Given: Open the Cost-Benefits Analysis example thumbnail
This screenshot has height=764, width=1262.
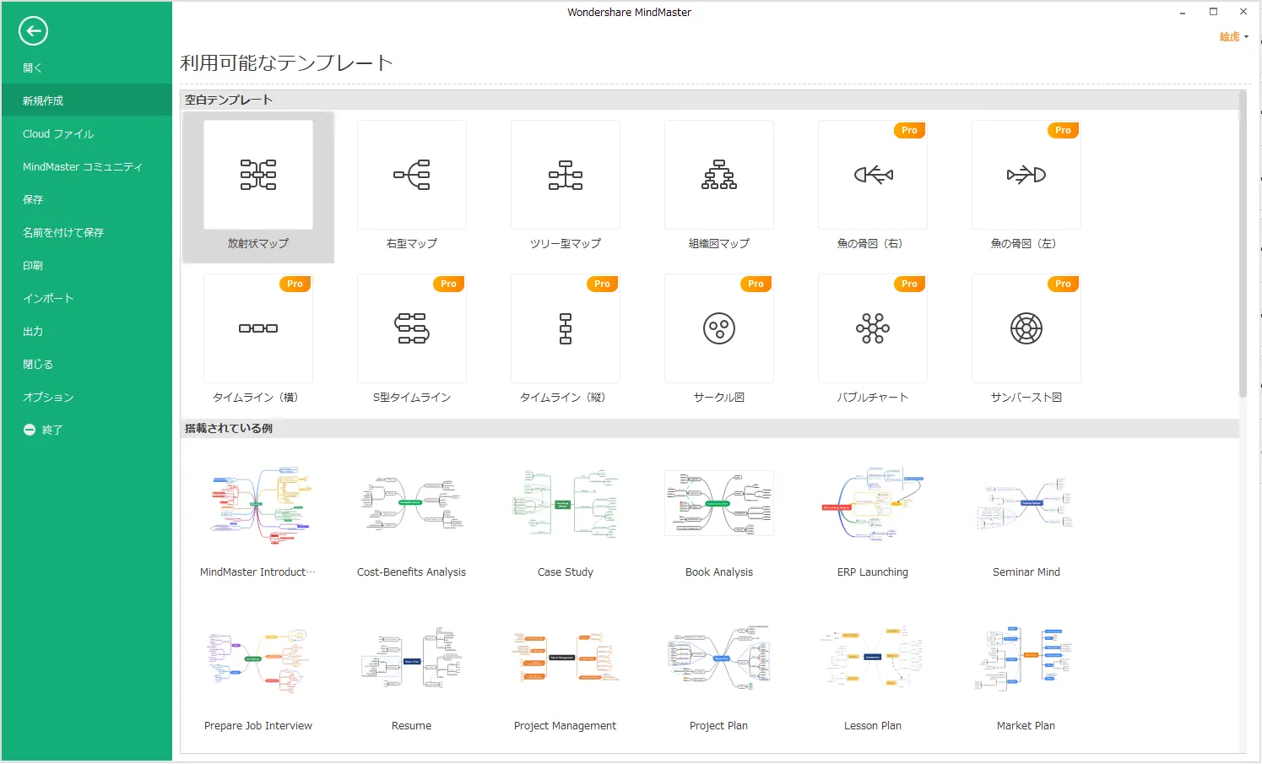Looking at the screenshot, I should (412, 503).
